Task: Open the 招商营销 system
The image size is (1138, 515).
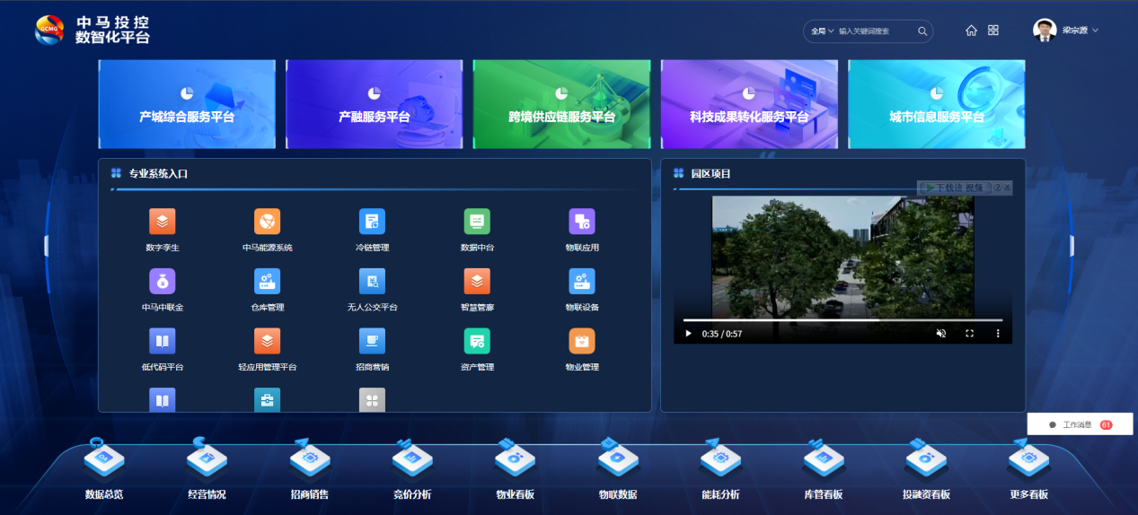Action: pos(372,341)
